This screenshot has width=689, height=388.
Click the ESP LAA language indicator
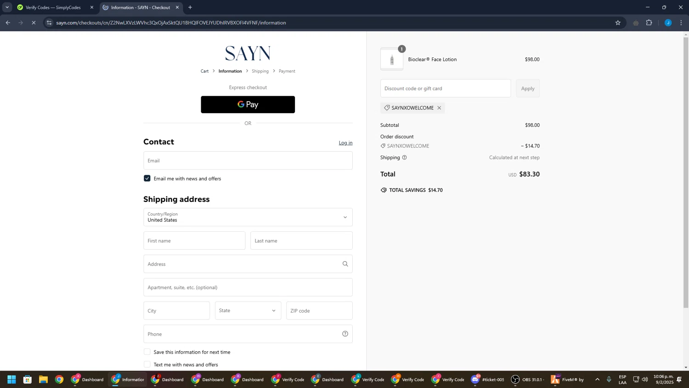pos(622,379)
